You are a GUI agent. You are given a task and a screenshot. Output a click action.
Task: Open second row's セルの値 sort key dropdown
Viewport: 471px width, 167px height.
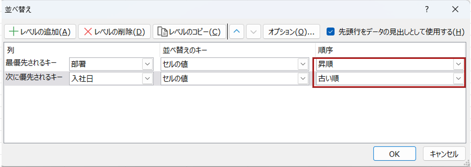coord(303,79)
